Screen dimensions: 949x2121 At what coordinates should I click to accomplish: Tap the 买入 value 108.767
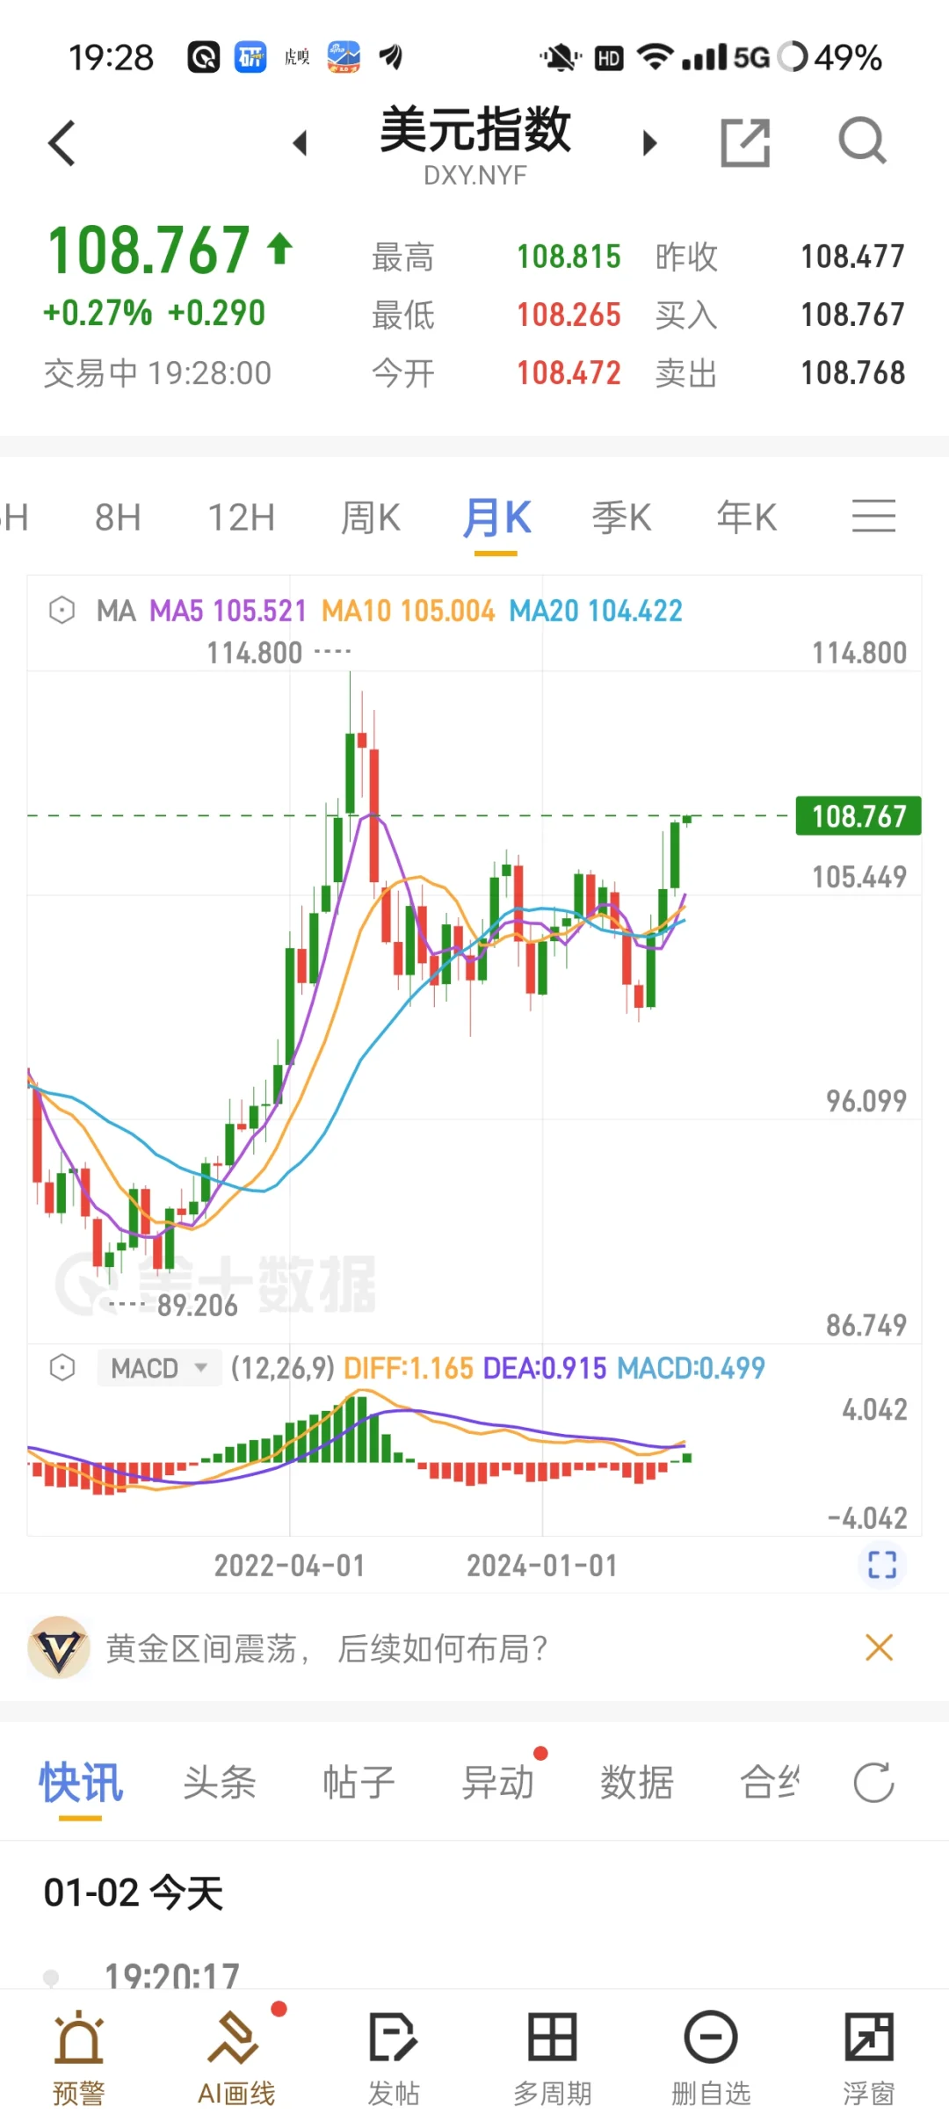coord(852,315)
